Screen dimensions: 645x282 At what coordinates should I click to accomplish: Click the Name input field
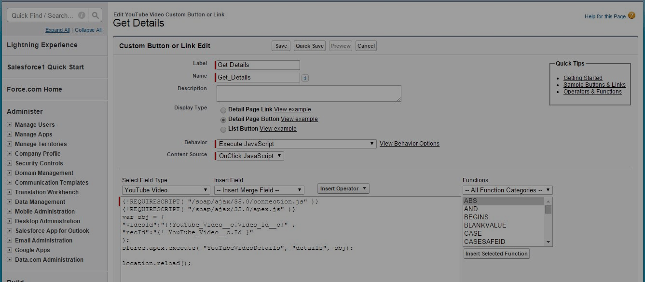point(258,77)
